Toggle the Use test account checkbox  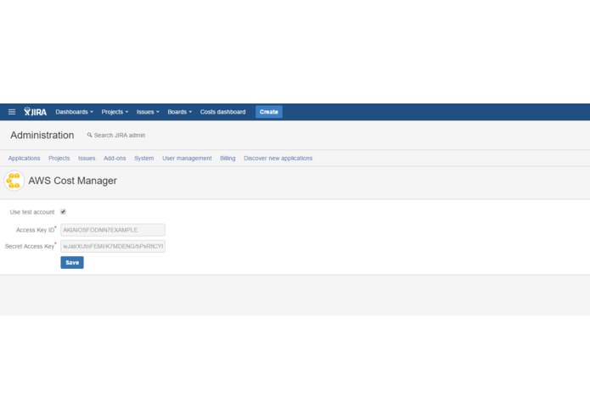point(63,212)
